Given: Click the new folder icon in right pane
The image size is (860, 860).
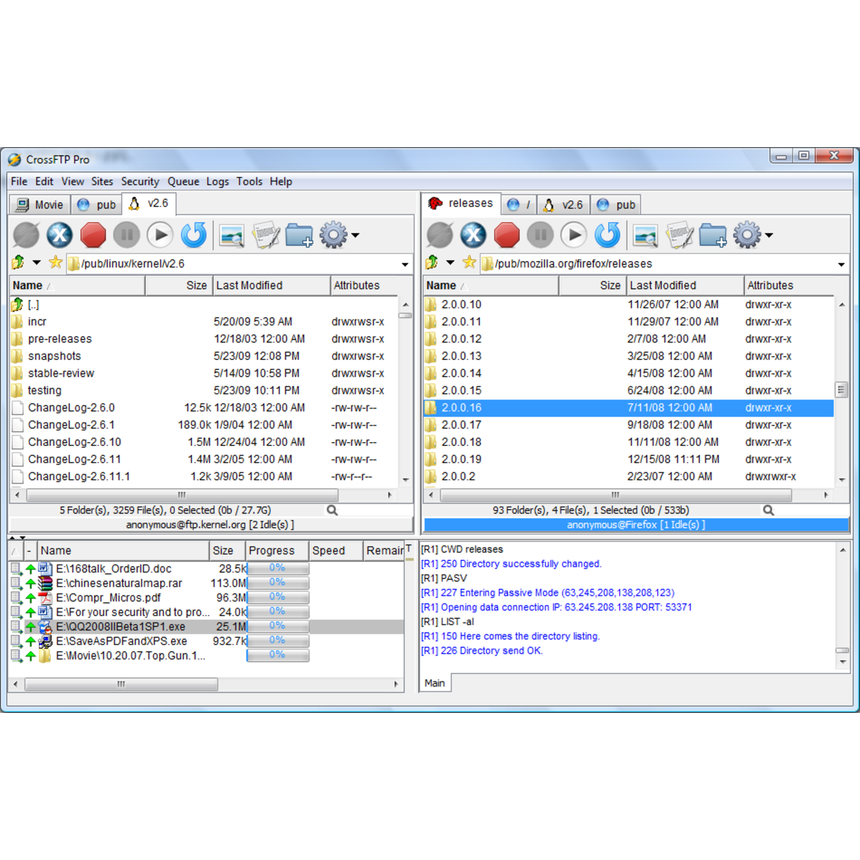Looking at the screenshot, I should click(x=713, y=236).
